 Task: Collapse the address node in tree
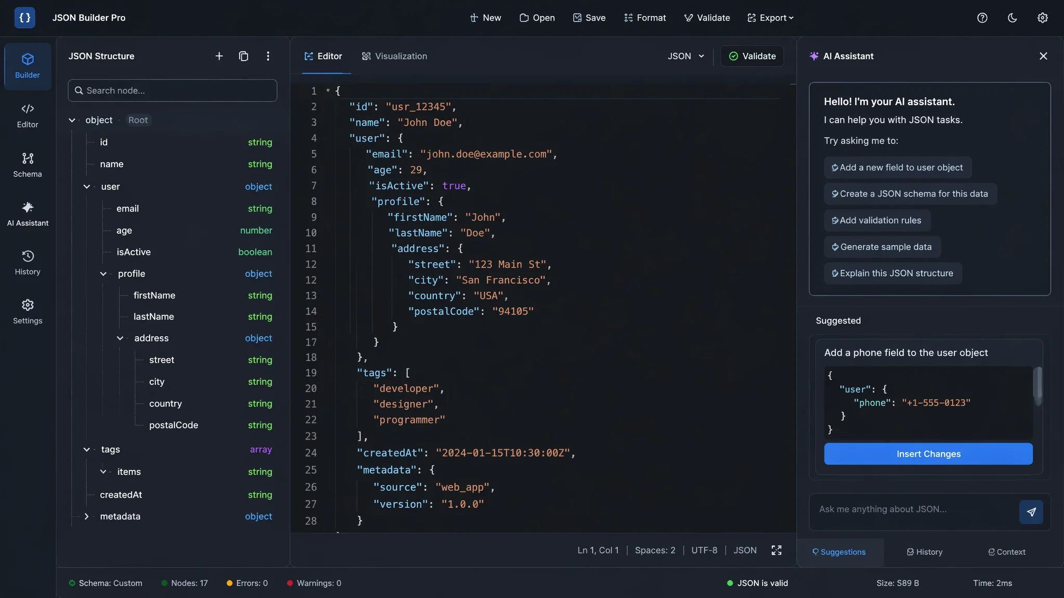120,338
